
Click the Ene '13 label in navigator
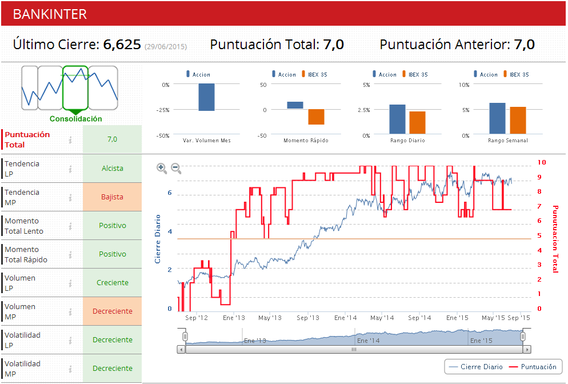coord(255,341)
